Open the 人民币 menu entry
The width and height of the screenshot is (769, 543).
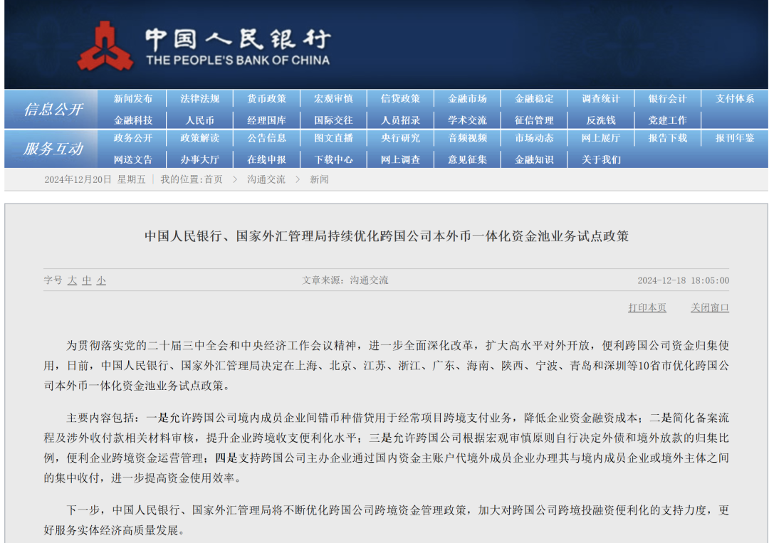tap(200, 120)
